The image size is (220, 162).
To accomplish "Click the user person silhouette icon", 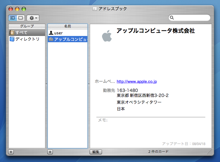I will 51,33.
